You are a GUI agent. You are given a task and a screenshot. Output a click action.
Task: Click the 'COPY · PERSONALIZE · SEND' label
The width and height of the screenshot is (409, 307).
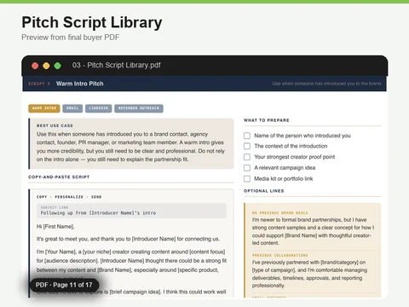click(x=69, y=197)
